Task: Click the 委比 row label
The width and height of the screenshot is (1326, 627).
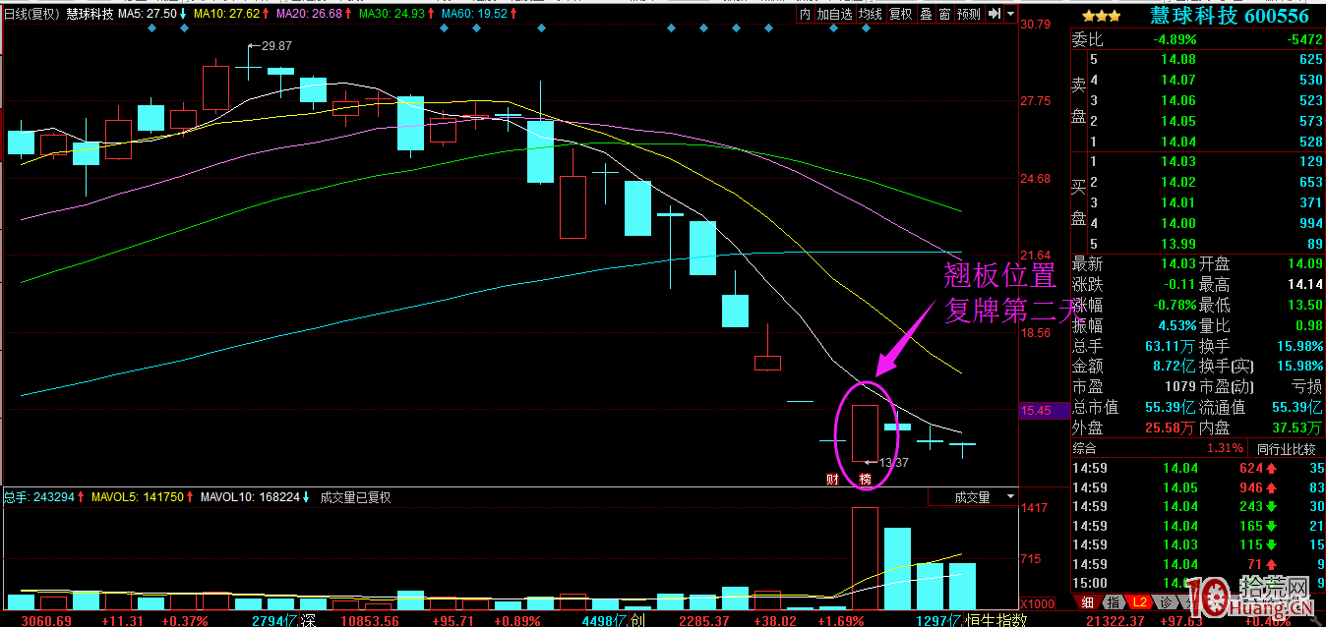Action: (x=1087, y=40)
